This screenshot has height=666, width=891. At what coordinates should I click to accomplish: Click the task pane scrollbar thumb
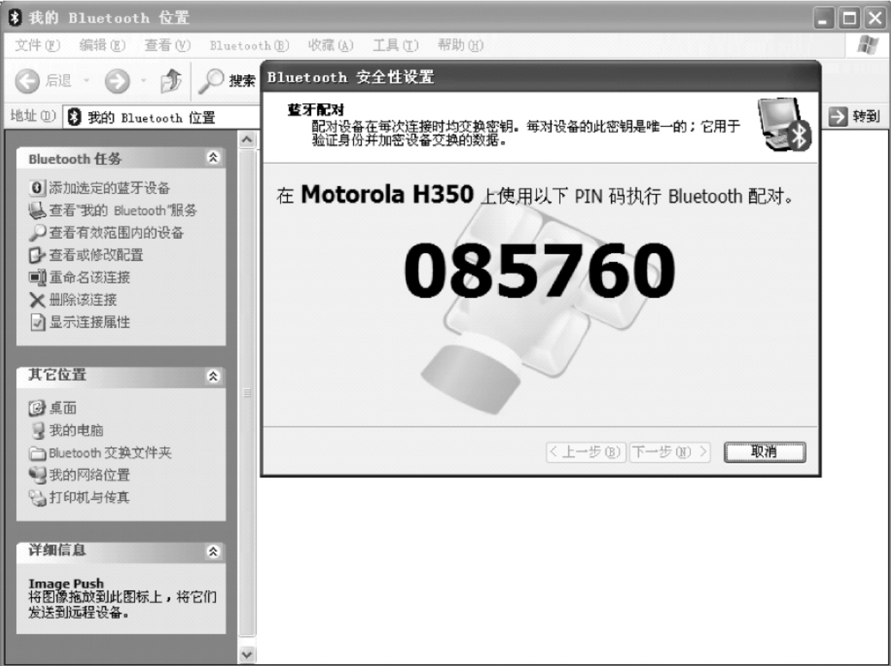[x=247, y=393]
